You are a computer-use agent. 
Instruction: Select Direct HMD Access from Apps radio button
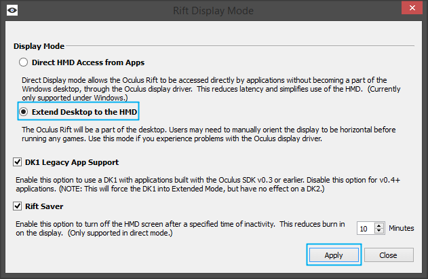tap(24, 62)
